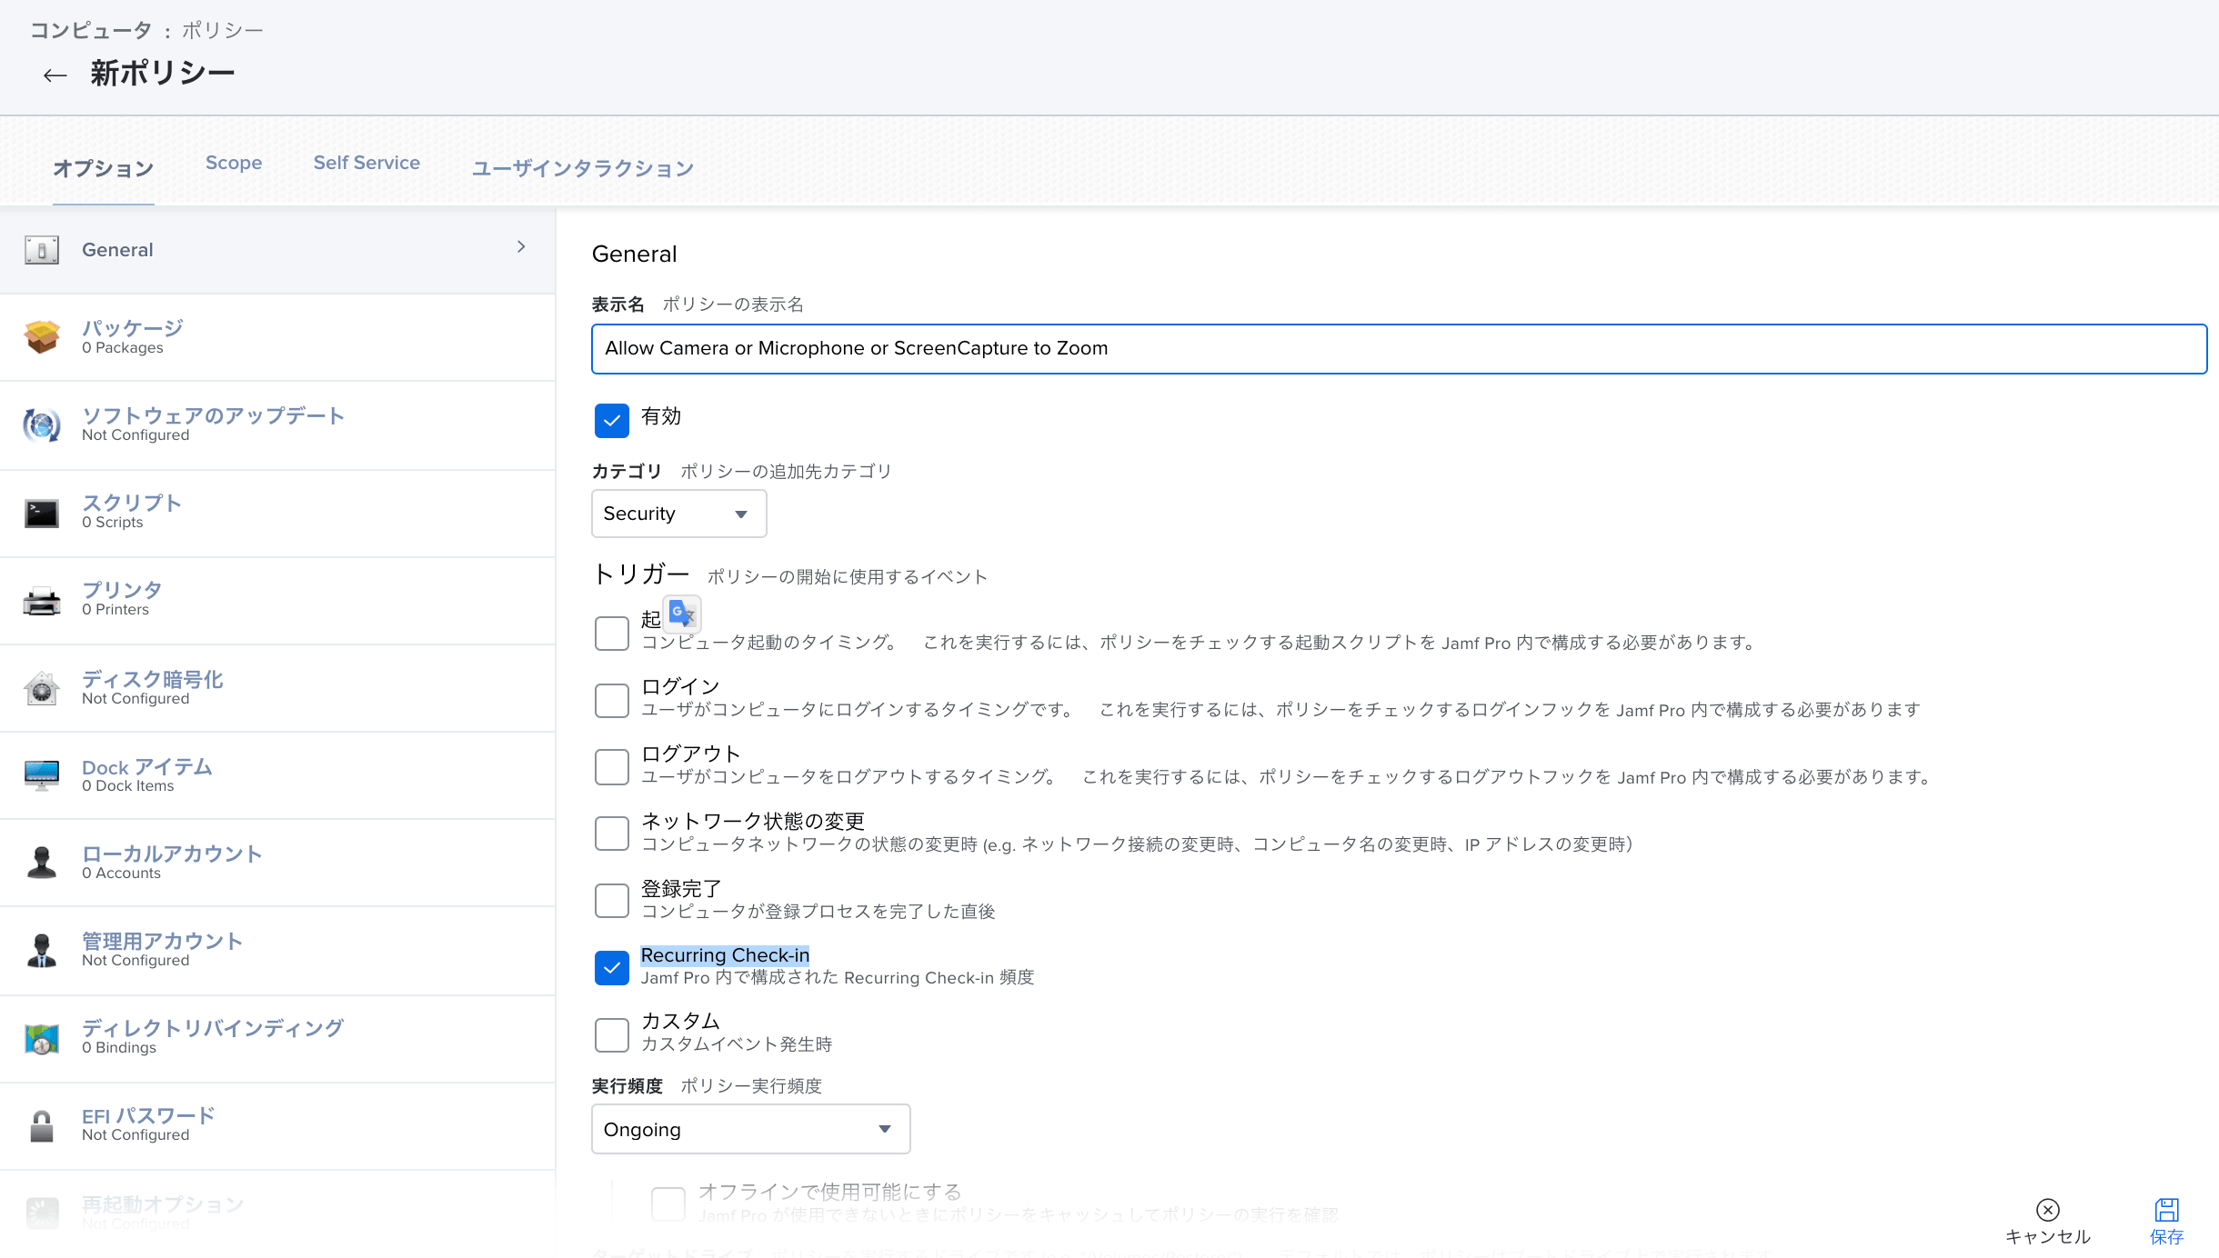This screenshot has height=1258, width=2219.
Task: Switch to the Self Service tab
Action: 366,163
